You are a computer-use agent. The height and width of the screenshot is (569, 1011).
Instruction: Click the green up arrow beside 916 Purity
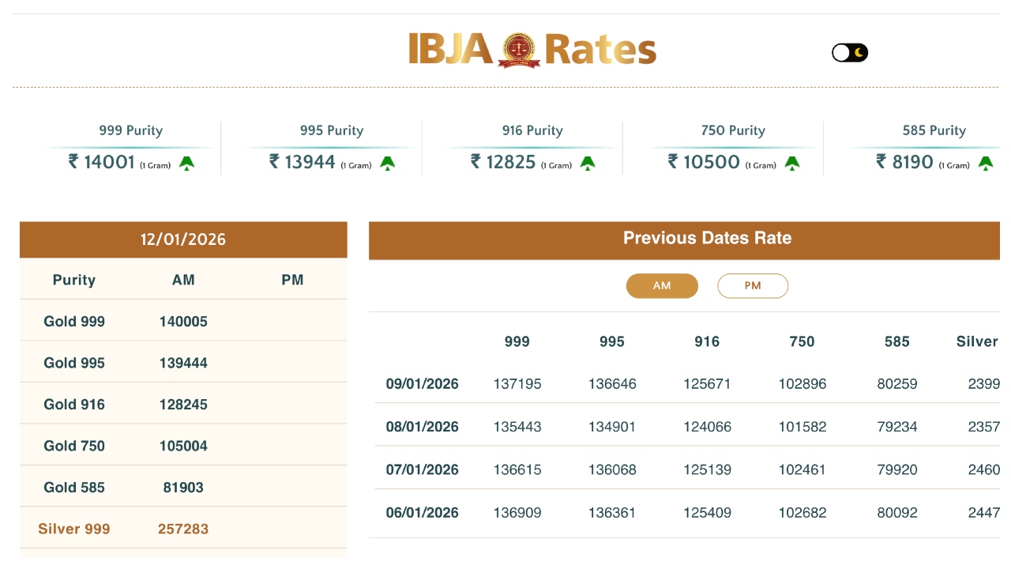pos(588,163)
